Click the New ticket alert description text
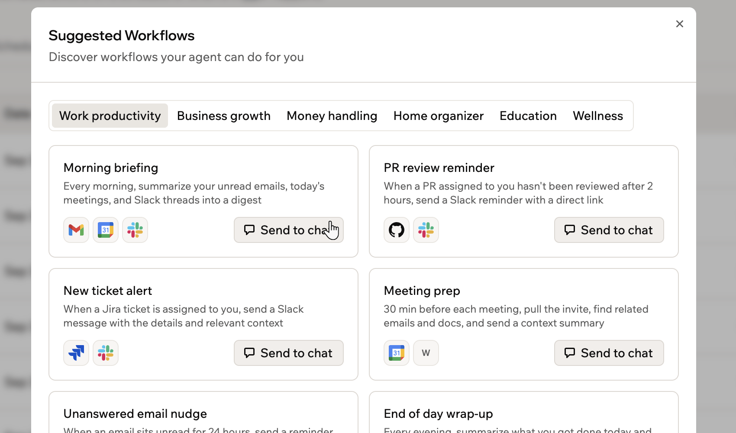Screen dimensions: 736x433 [184, 316]
